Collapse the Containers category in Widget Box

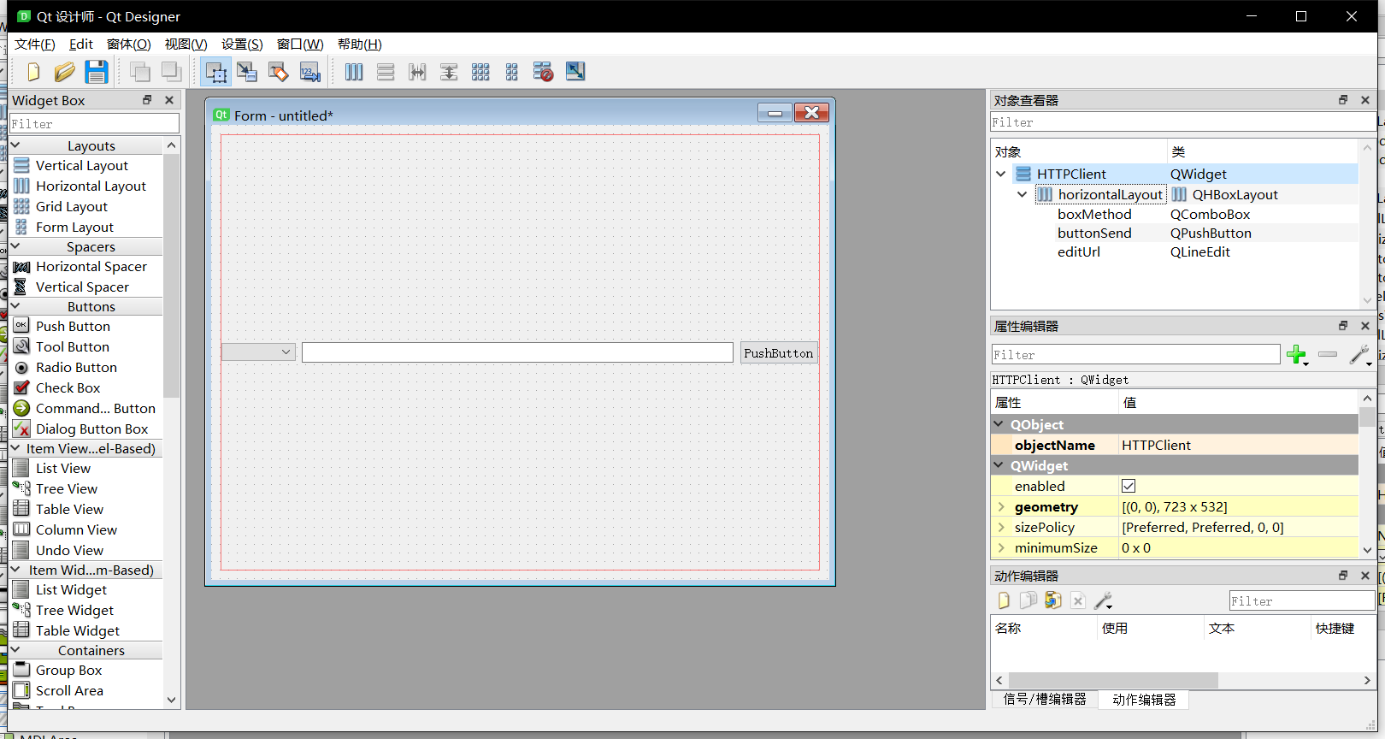point(15,650)
